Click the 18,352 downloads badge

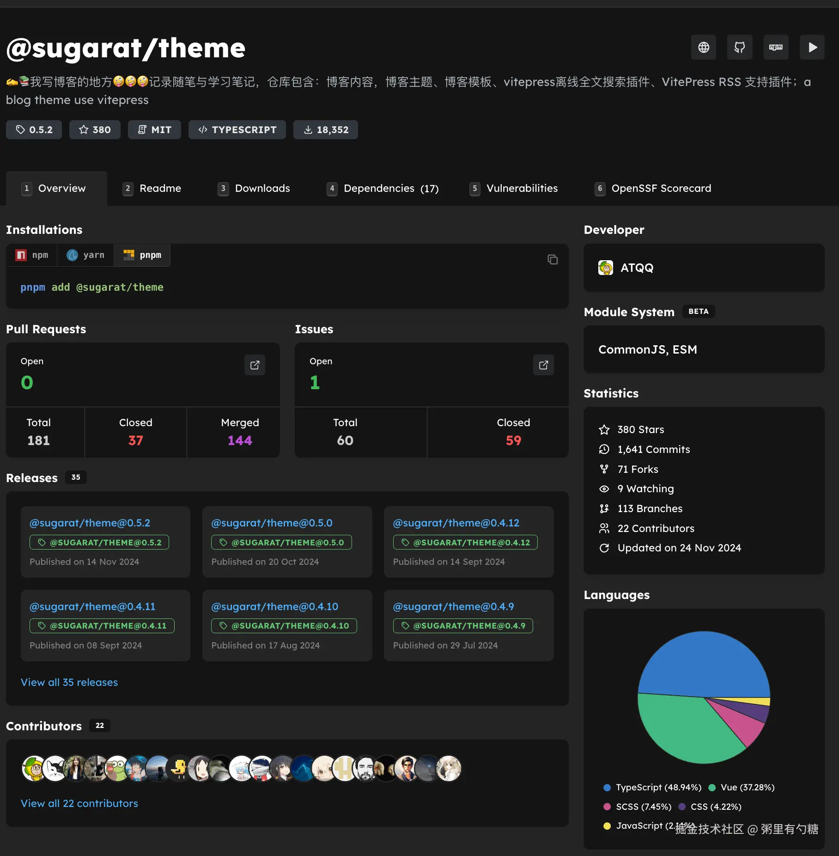click(326, 130)
